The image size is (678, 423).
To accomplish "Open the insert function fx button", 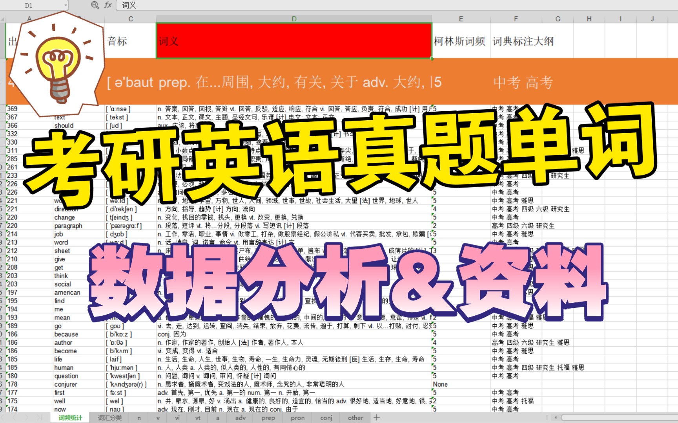I will pyautogui.click(x=108, y=5).
